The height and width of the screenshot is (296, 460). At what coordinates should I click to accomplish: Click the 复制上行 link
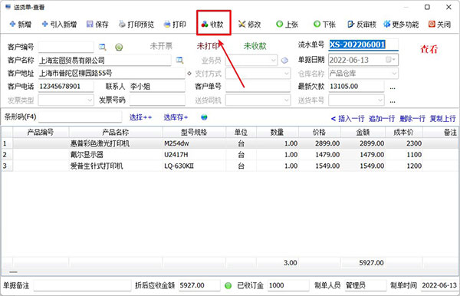(x=442, y=119)
